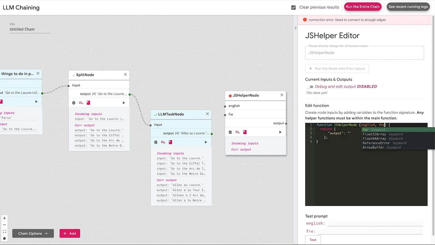Toggle the canvas lock icon
The width and height of the screenshot is (435, 245).
pos(4,238)
